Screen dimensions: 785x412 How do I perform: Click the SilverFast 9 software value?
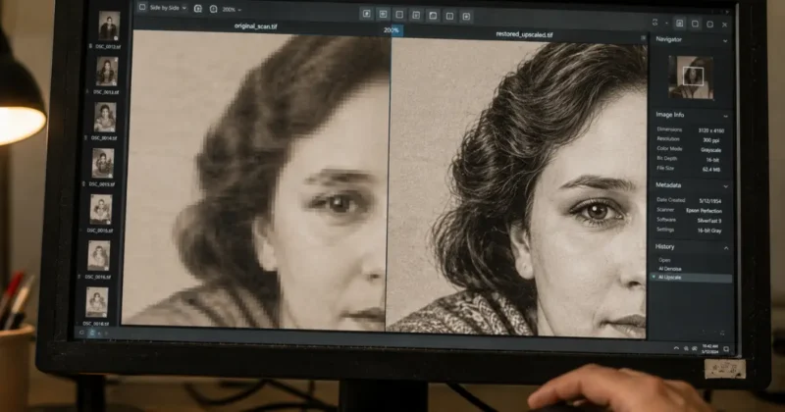(709, 221)
